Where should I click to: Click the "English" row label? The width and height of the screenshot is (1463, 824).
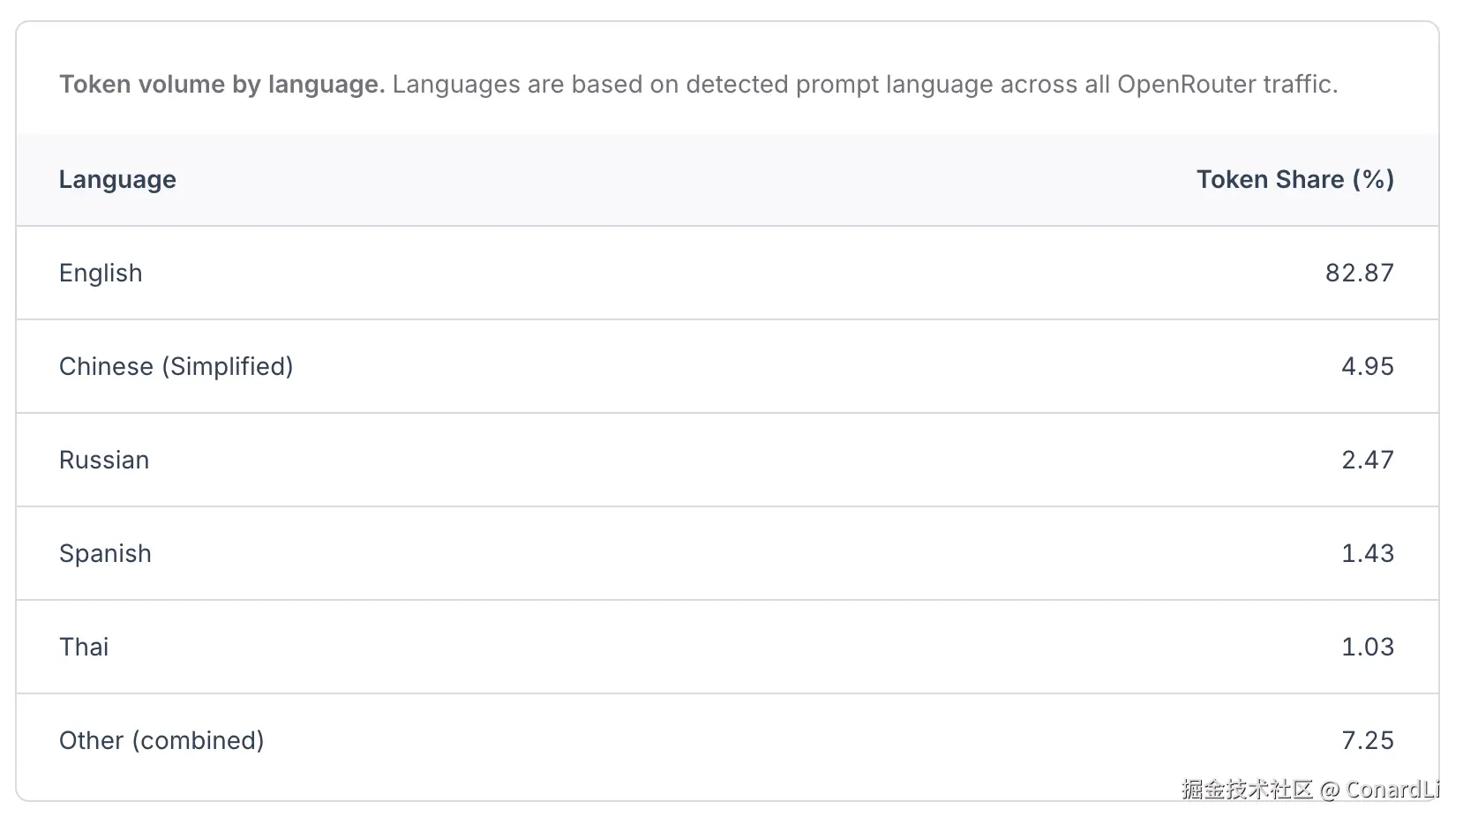[x=101, y=273]
